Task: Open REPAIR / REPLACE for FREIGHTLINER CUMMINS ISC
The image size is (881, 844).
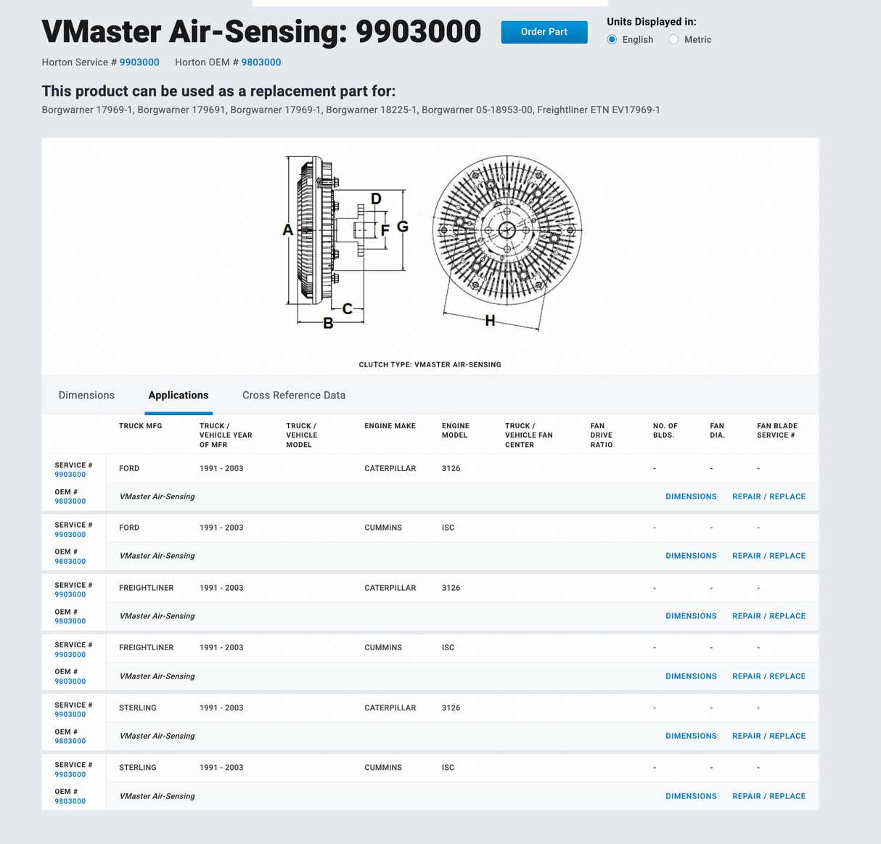Action: (769, 676)
